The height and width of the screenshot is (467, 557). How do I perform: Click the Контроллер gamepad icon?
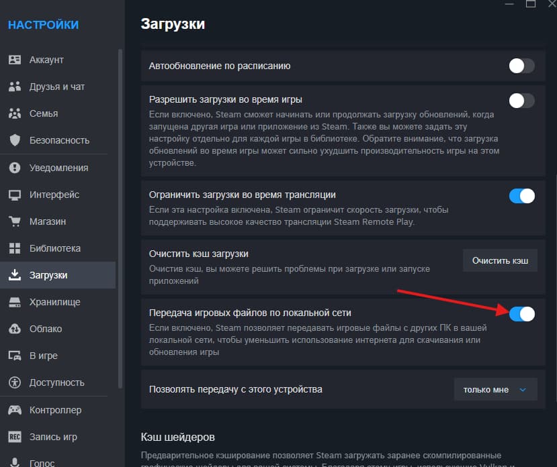pos(15,410)
